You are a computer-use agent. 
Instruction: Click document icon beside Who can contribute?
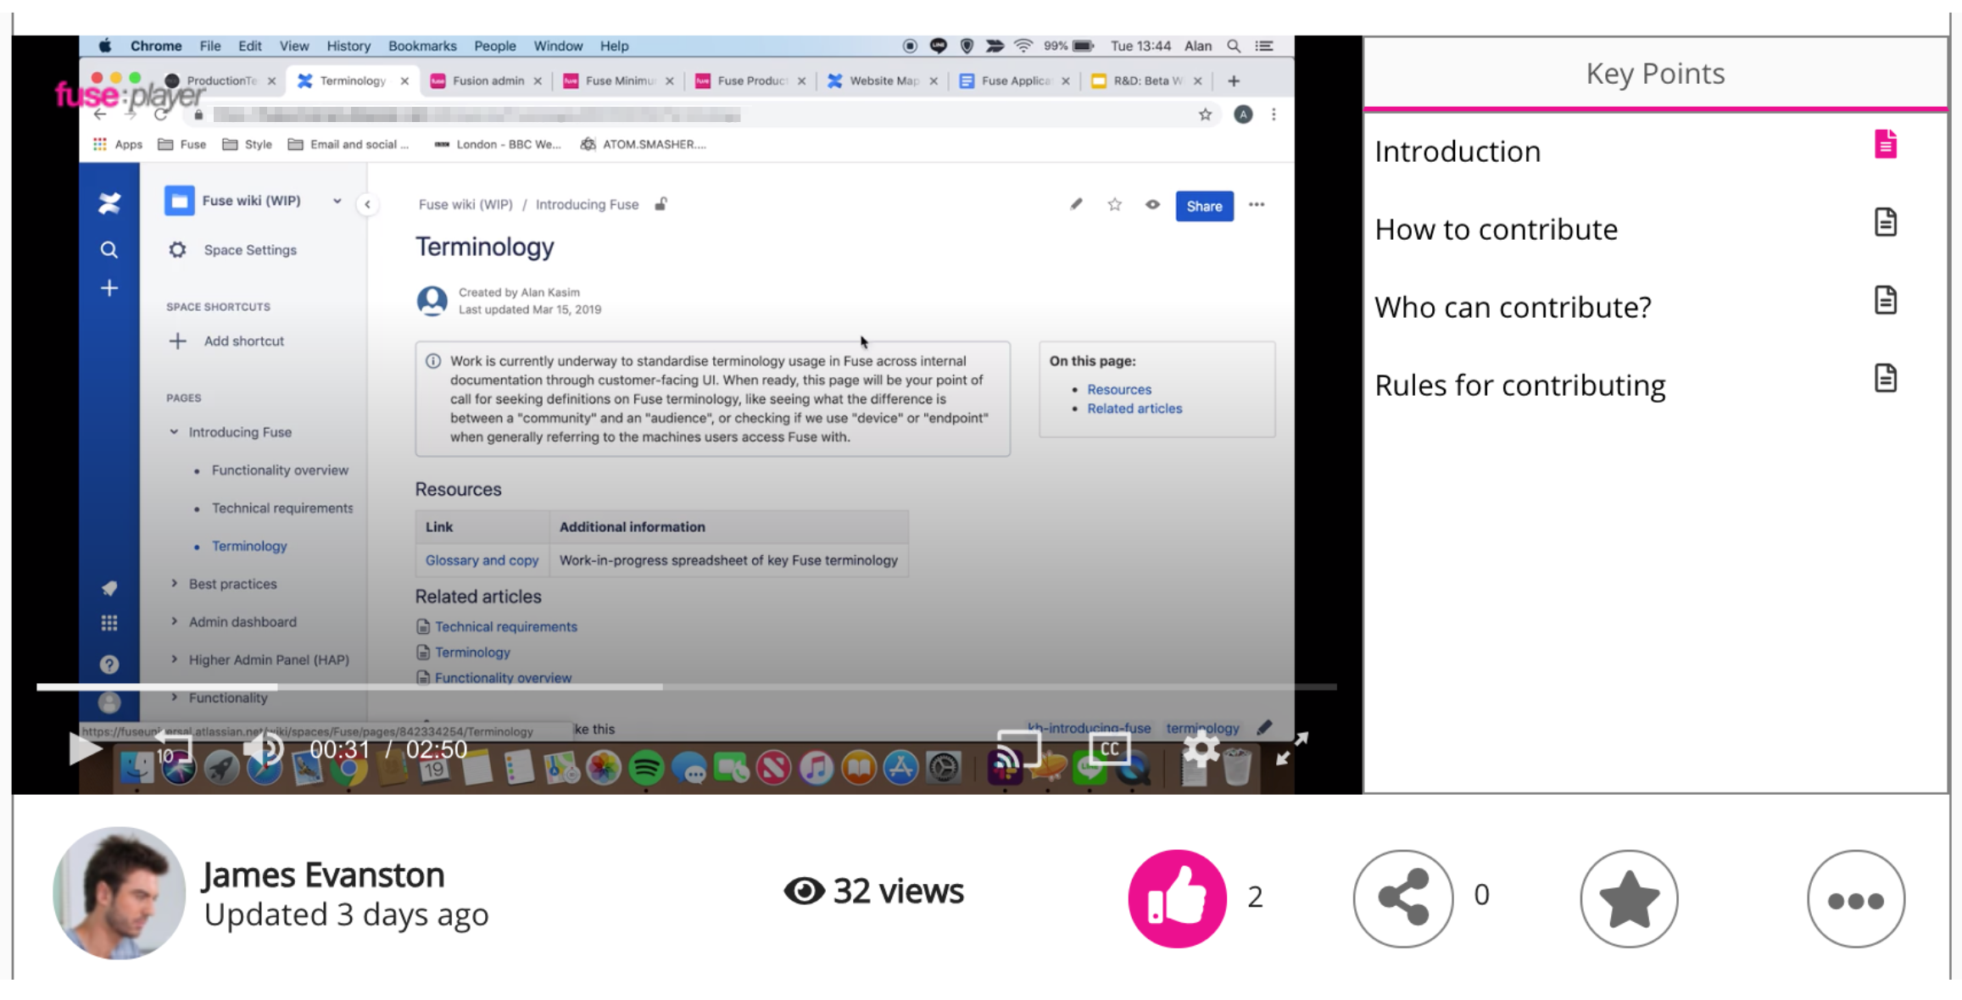pos(1885,301)
